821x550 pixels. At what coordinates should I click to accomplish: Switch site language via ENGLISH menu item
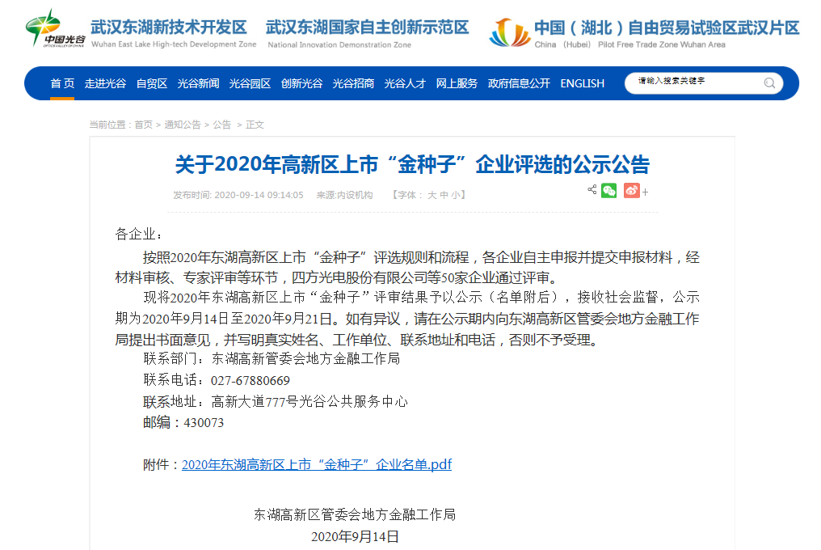(x=583, y=82)
